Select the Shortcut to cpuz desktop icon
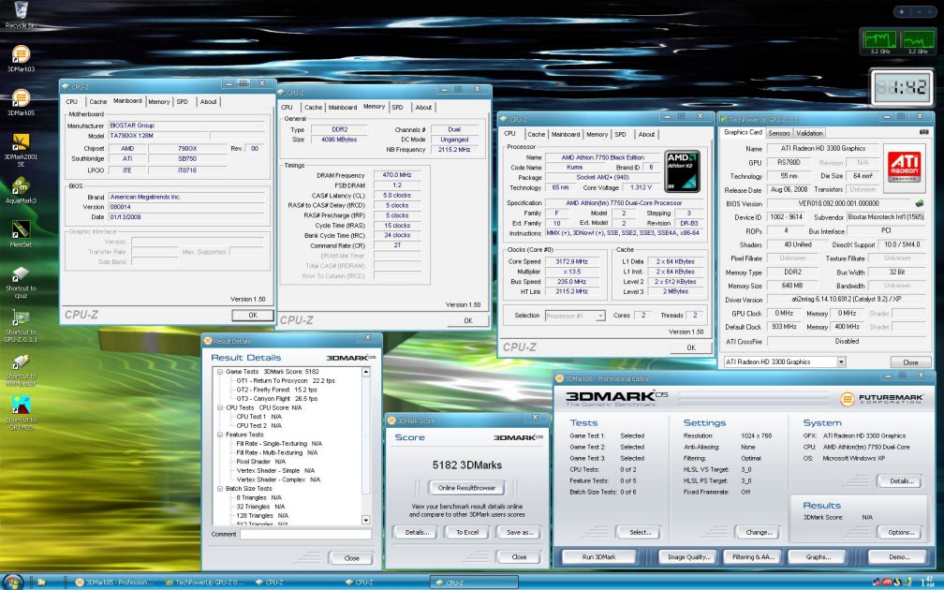Viewport: 944px width, 590px height. pos(21,283)
